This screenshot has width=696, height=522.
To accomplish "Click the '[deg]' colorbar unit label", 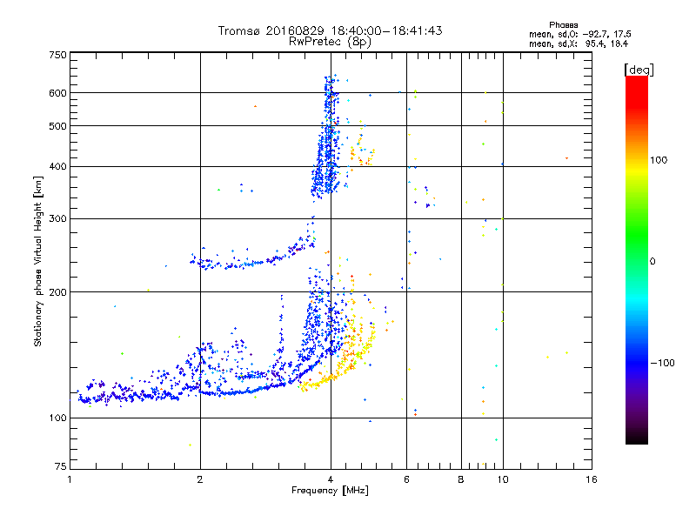I will tap(639, 70).
